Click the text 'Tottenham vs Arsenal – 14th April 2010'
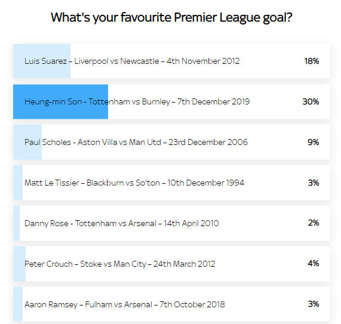This screenshot has height=324, width=341. coord(147,223)
